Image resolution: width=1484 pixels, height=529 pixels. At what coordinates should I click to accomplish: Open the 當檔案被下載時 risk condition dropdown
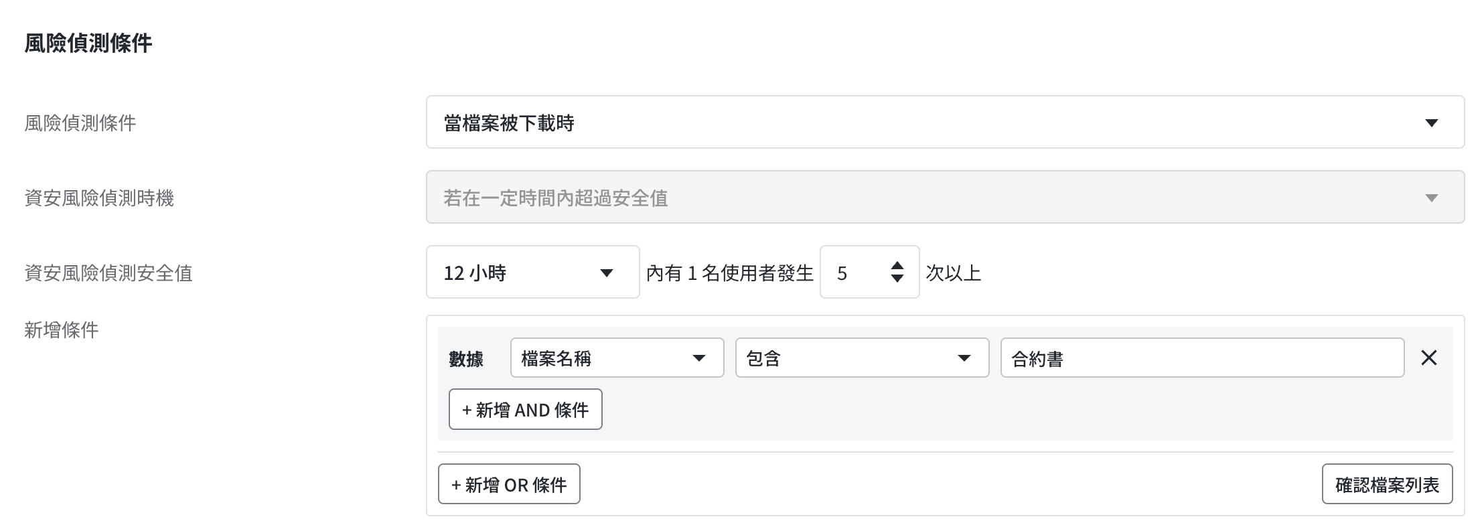click(x=944, y=123)
